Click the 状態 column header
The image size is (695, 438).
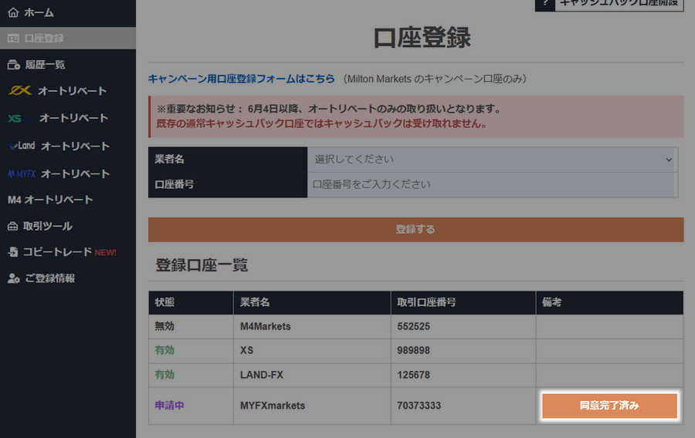pos(191,302)
